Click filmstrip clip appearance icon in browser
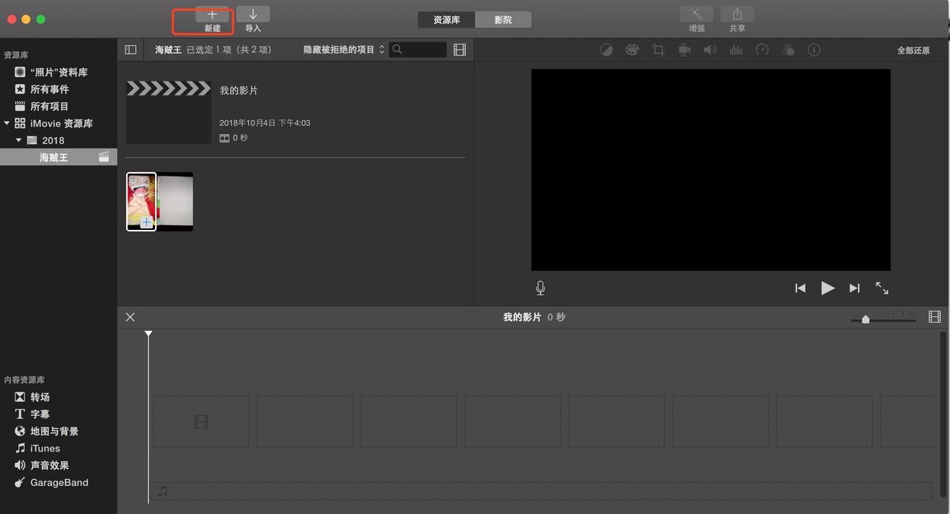This screenshot has width=950, height=514. click(460, 50)
